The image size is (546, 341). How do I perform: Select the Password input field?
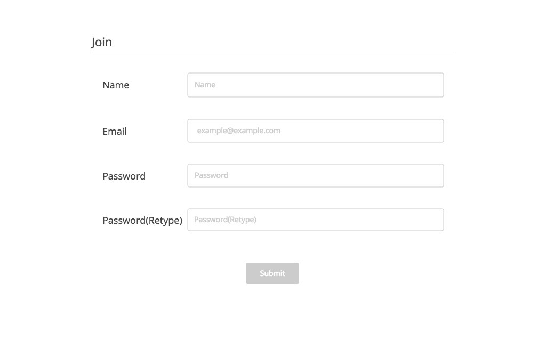click(315, 176)
